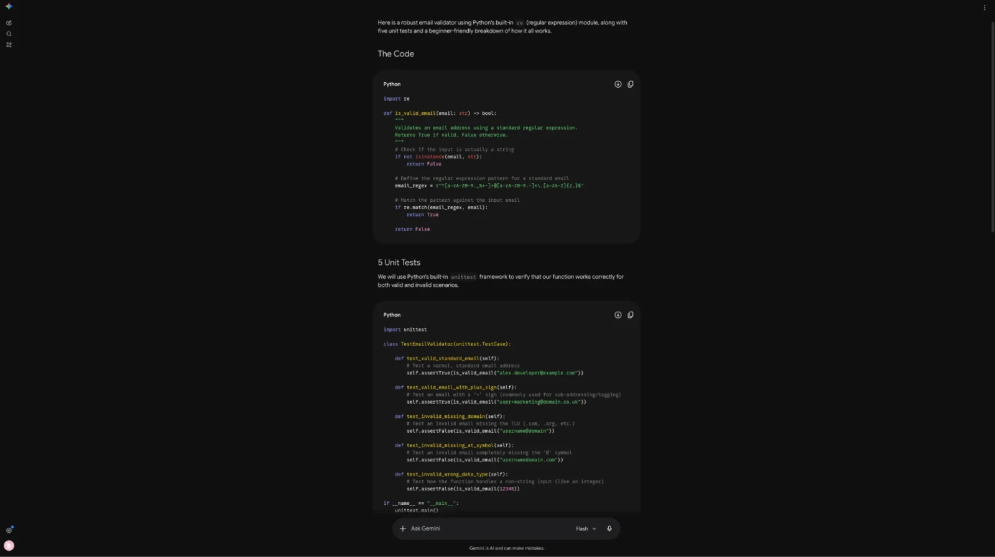Open the settings gear with blue dot
Viewport: 995px width, 557px height.
click(x=9, y=530)
